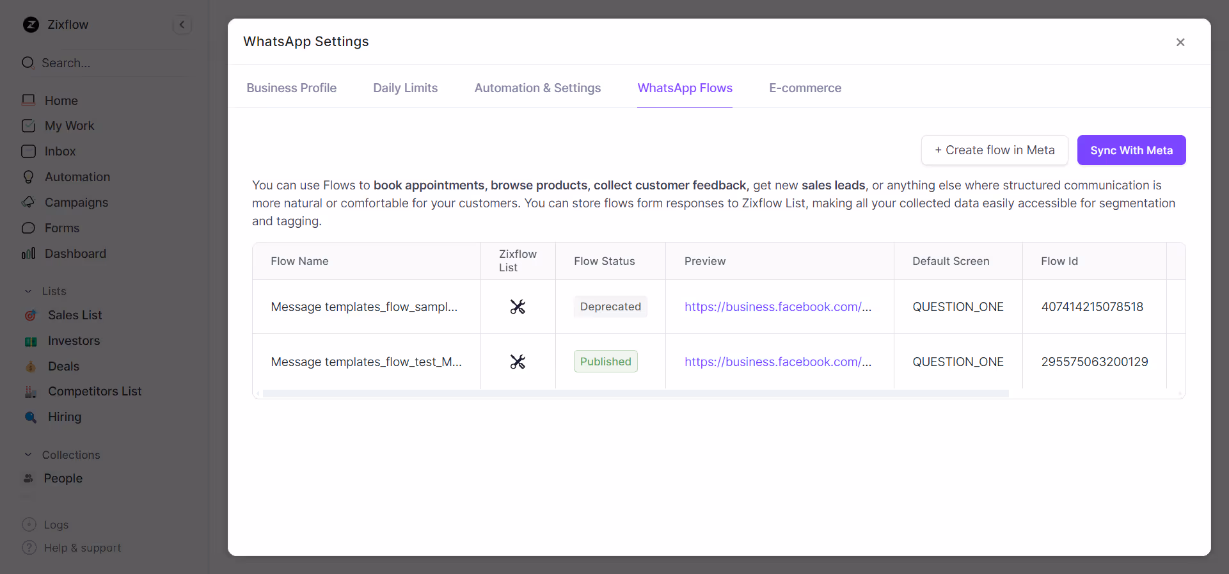Open Campaigns in the sidebar
The height and width of the screenshot is (574, 1229).
[76, 202]
